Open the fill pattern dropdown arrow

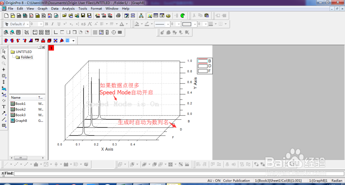216,24
